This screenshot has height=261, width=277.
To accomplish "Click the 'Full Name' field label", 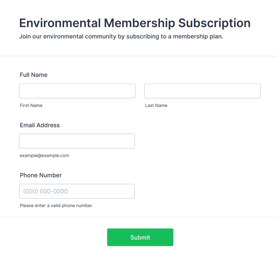I will click(x=34, y=75).
